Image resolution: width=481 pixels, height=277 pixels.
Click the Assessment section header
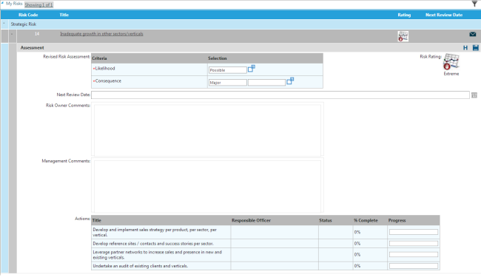[x=33, y=48]
